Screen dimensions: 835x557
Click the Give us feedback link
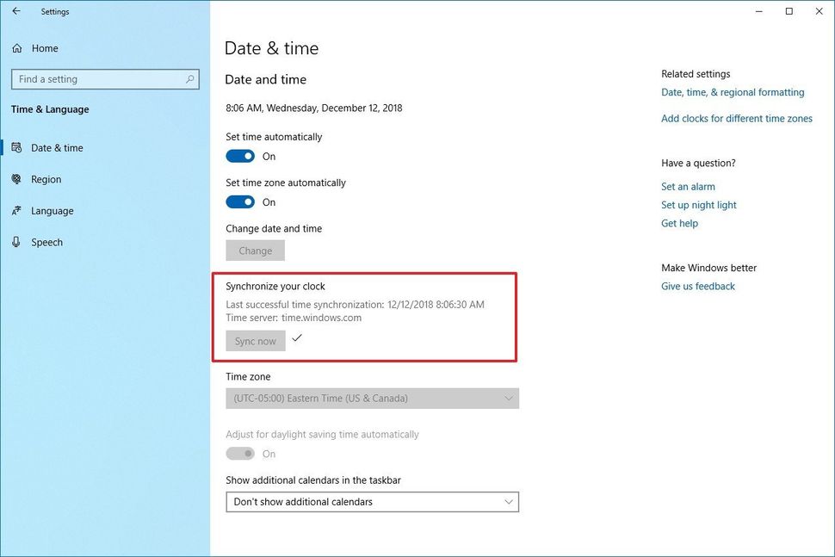click(697, 286)
